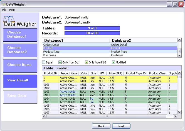Screen dimensions: 185x131
Task: Click the Back button
Action: [101, 126]
